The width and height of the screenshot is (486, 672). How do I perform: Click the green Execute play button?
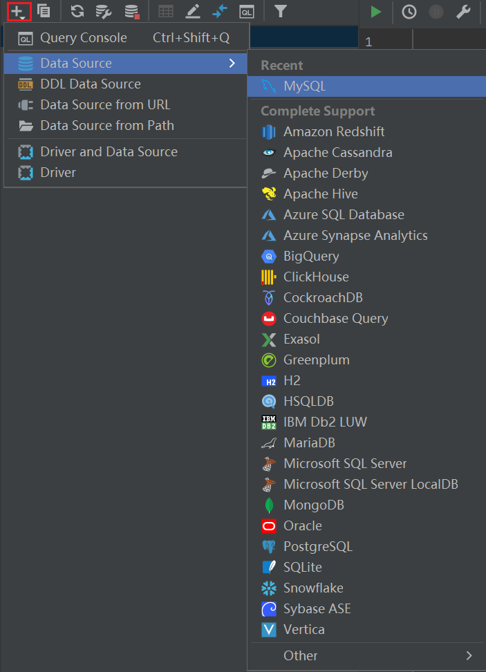[x=376, y=12]
